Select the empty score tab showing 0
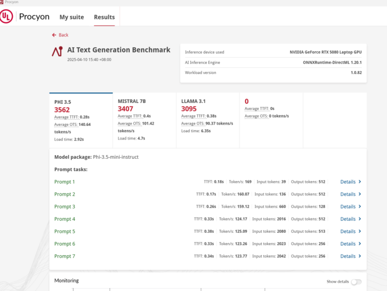The width and height of the screenshot is (387, 291). (x=271, y=121)
